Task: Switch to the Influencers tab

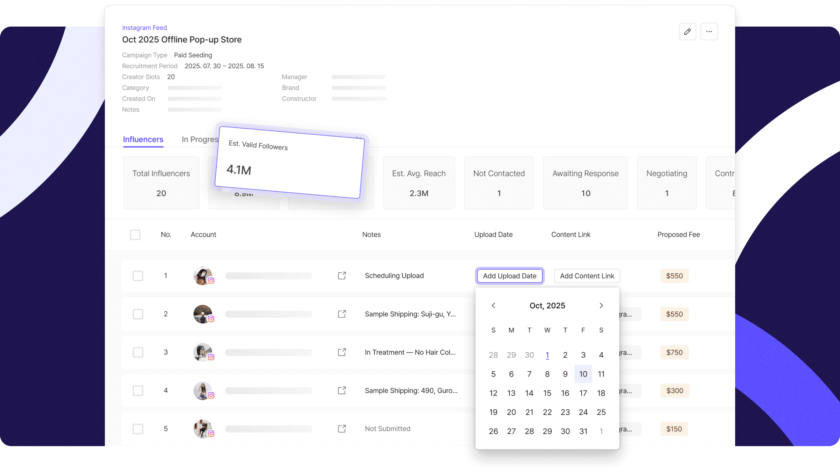Action: click(143, 140)
